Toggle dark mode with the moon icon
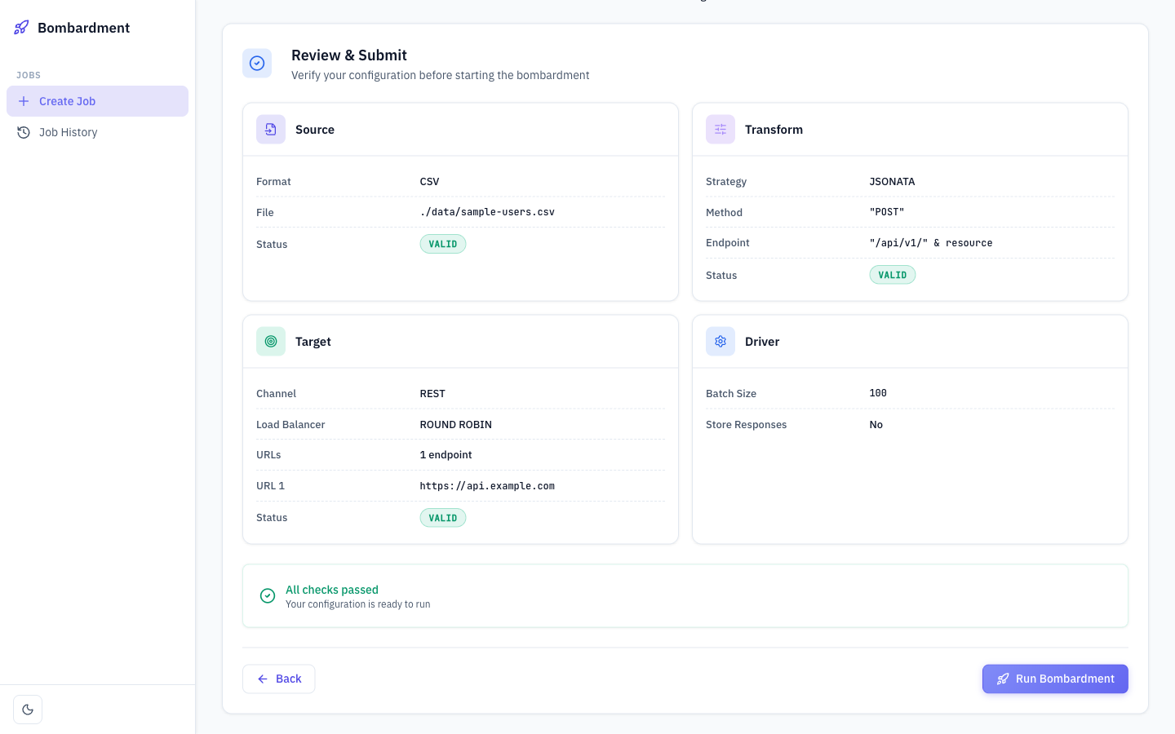1175x734 pixels. (28, 709)
